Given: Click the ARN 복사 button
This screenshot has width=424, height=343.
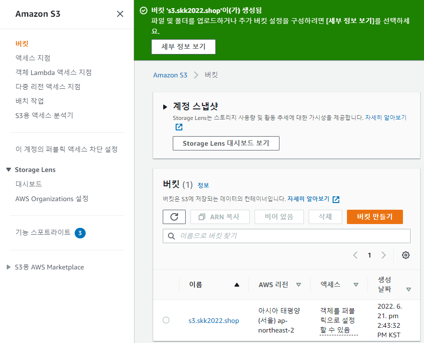Looking at the screenshot, I should (x=220, y=217).
